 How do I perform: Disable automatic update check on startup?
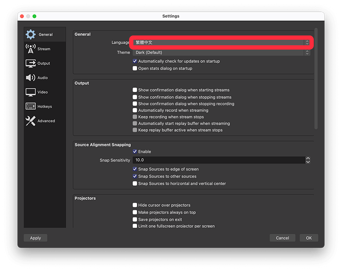tap(135, 61)
